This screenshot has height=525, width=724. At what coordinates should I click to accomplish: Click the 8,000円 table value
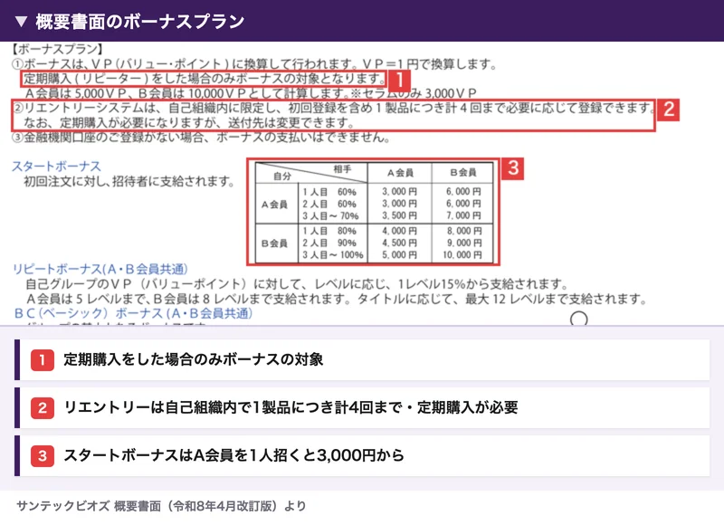pos(463,231)
